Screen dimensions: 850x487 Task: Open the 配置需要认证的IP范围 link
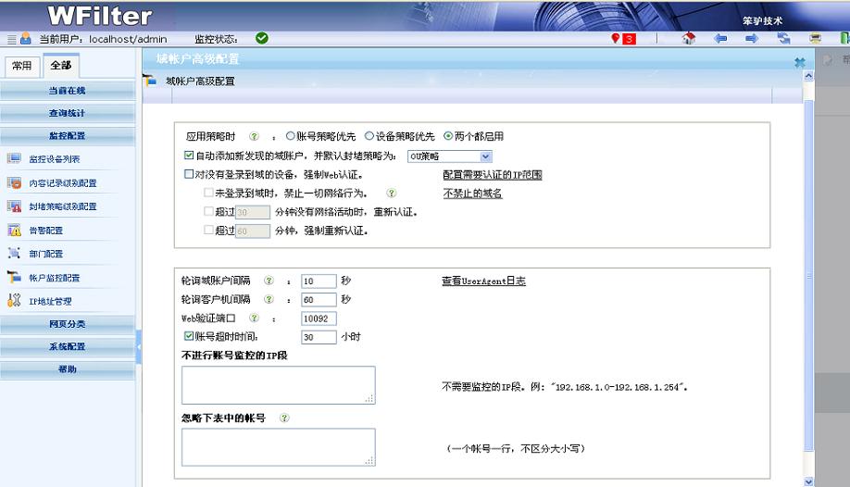[492, 174]
